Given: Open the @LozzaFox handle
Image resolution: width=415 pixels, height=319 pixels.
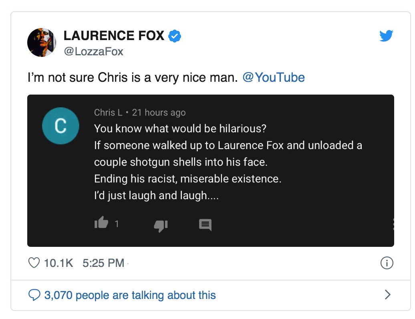Looking at the screenshot, I should click(x=93, y=52).
